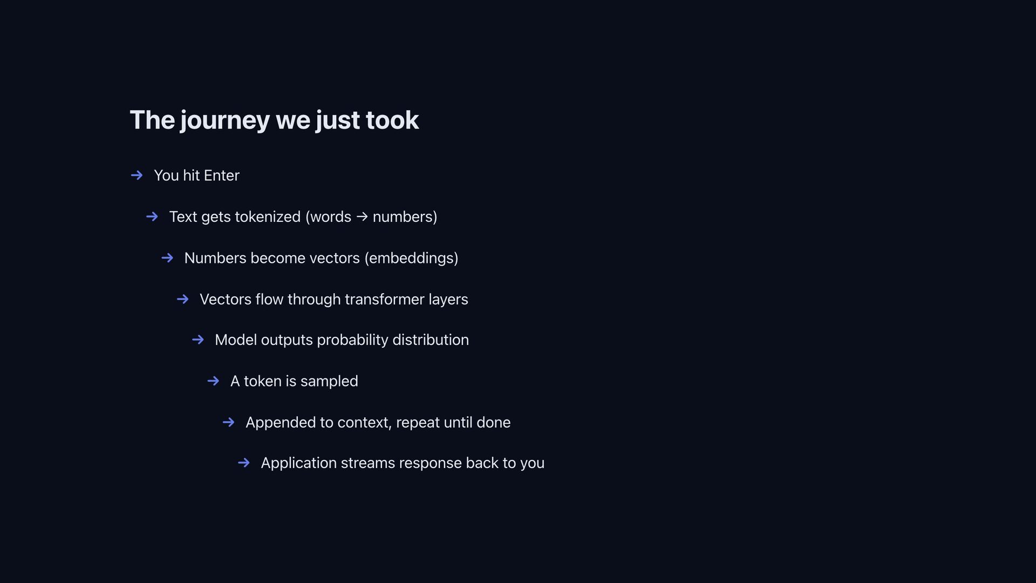Click the arrow bullet beside 'You hit Enter'

pyautogui.click(x=137, y=175)
